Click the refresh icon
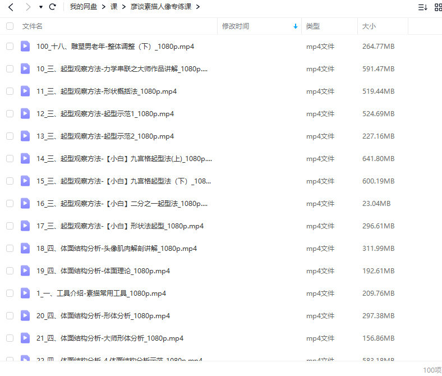 pyautogui.click(x=53, y=7)
